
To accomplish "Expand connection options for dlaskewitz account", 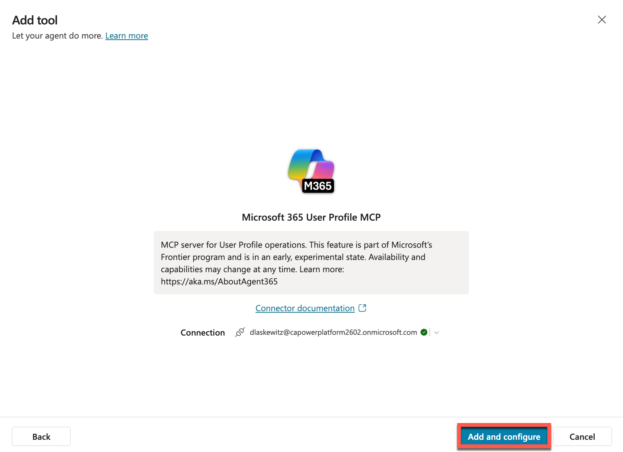I will (x=436, y=333).
